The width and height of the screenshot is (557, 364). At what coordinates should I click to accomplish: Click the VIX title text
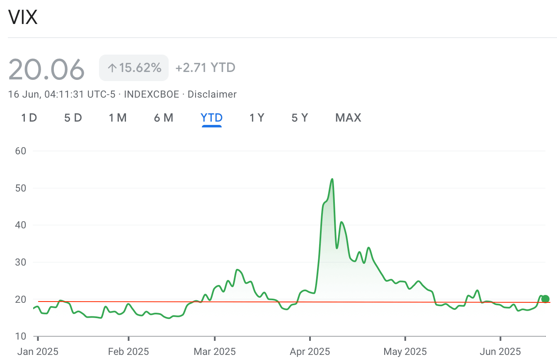click(x=23, y=17)
